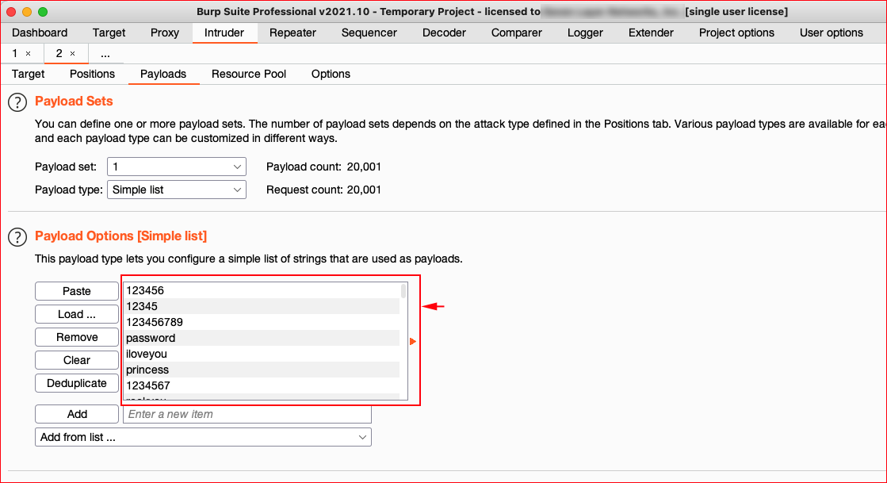Switch to the Dashboard tab
This screenshot has height=483, width=887.
(40, 33)
